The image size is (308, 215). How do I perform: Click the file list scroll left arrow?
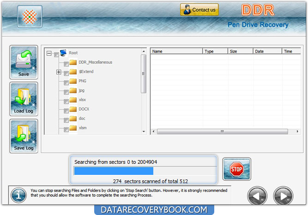click(x=154, y=131)
